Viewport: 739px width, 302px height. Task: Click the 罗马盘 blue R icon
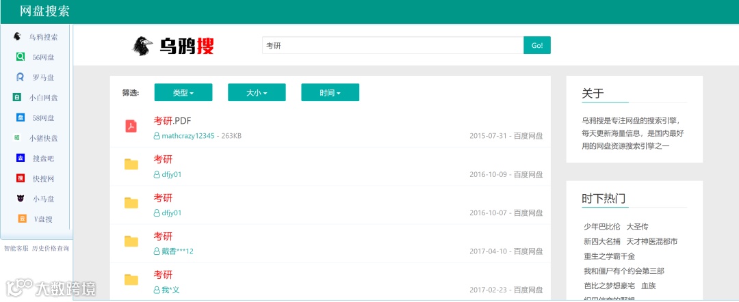21,77
